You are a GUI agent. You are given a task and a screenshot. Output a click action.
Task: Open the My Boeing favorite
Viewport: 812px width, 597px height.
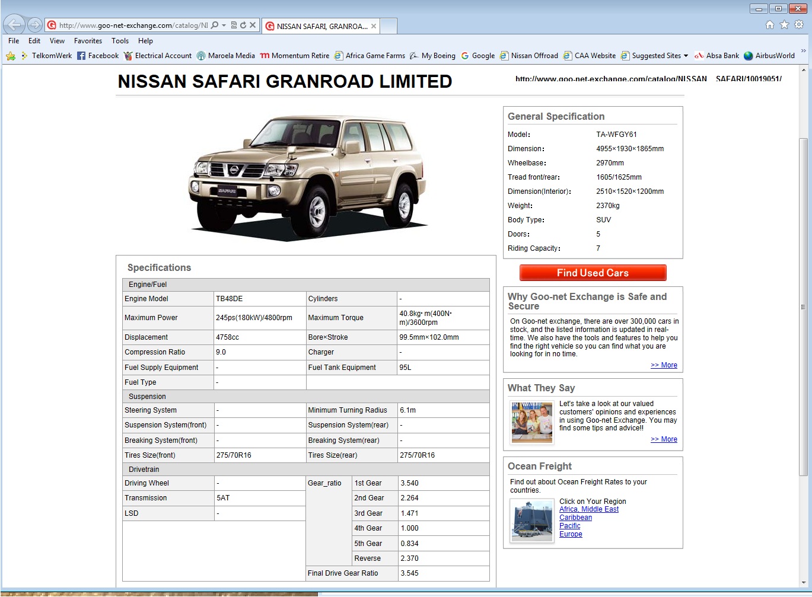point(433,56)
